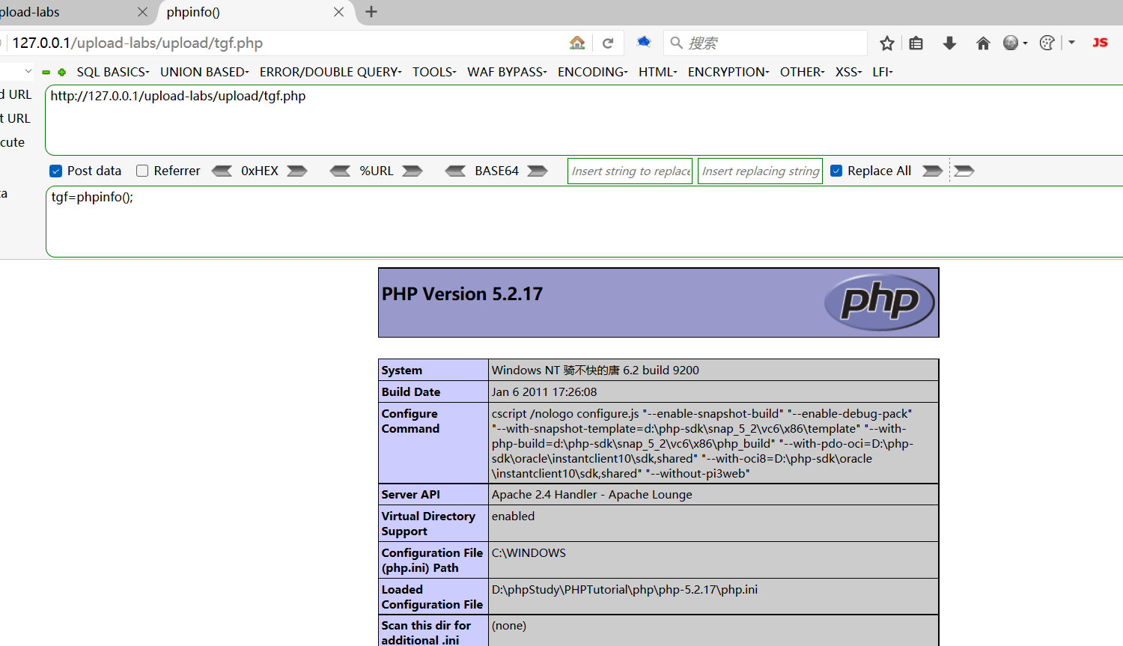The width and height of the screenshot is (1123, 646).
Task: Click the left arrow before %URL
Action: click(340, 171)
